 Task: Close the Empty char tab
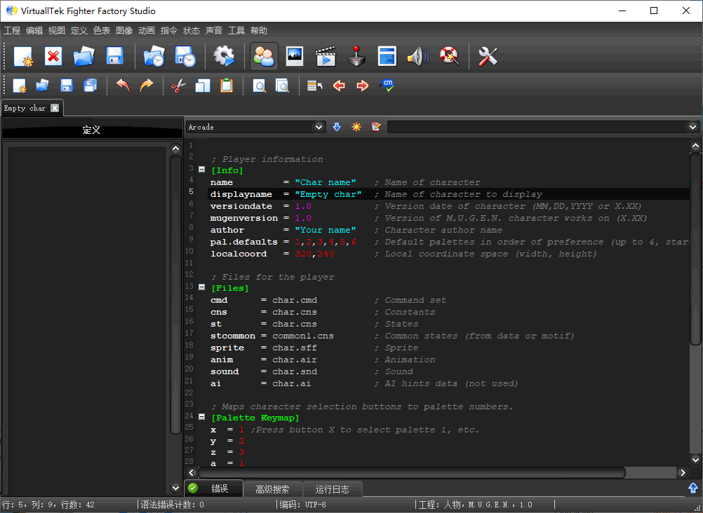click(x=55, y=108)
